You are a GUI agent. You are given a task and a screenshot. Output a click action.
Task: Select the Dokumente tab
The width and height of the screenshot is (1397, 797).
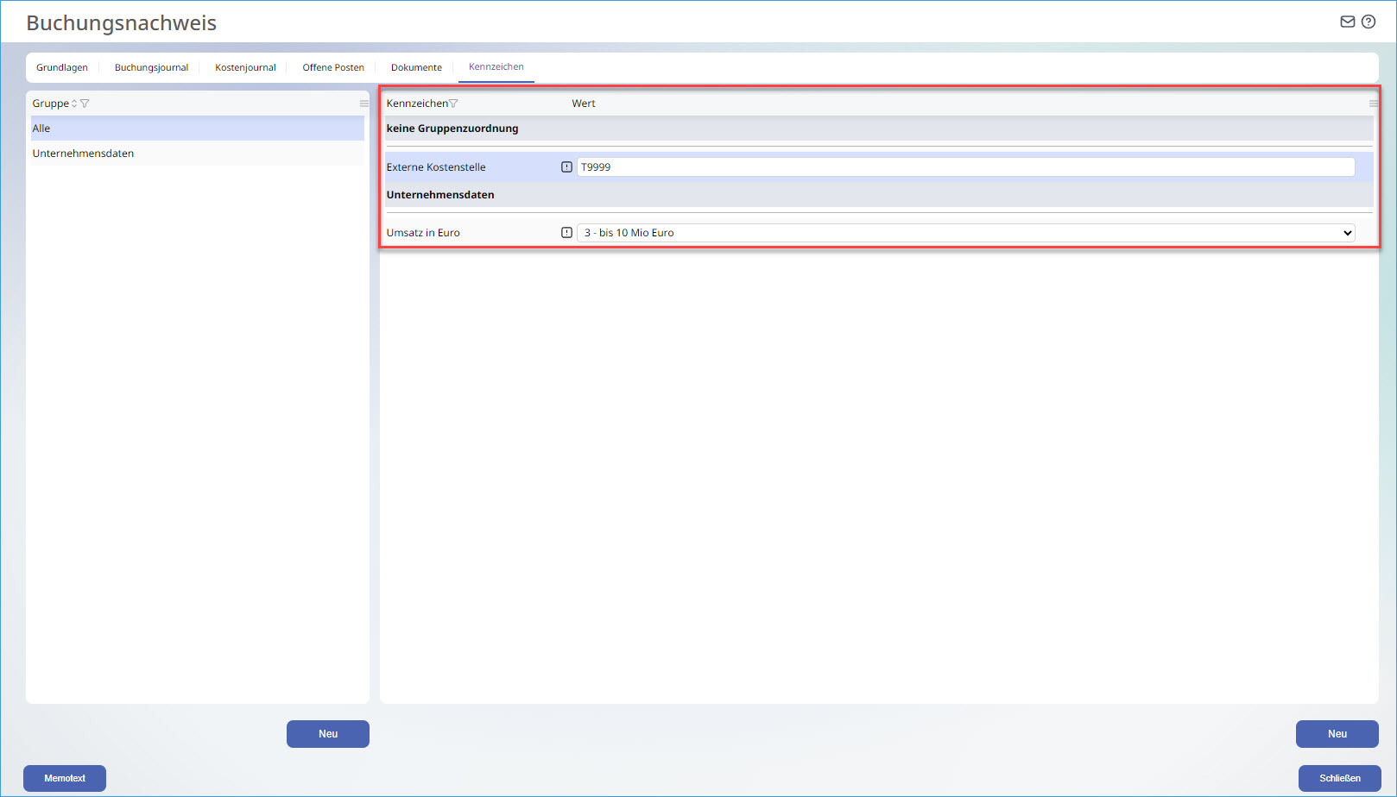(416, 67)
